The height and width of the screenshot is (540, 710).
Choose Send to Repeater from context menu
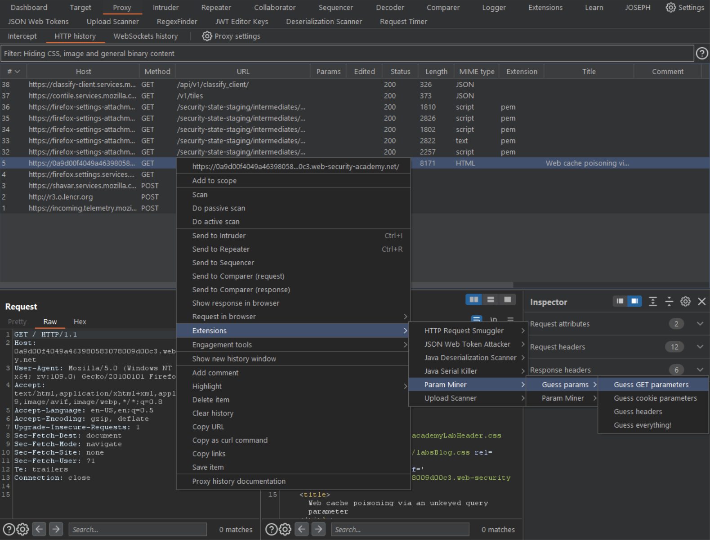[221, 249]
